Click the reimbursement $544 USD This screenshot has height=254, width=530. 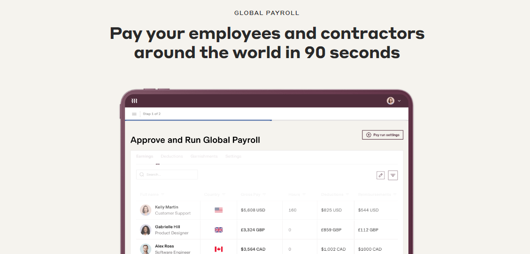coord(369,210)
